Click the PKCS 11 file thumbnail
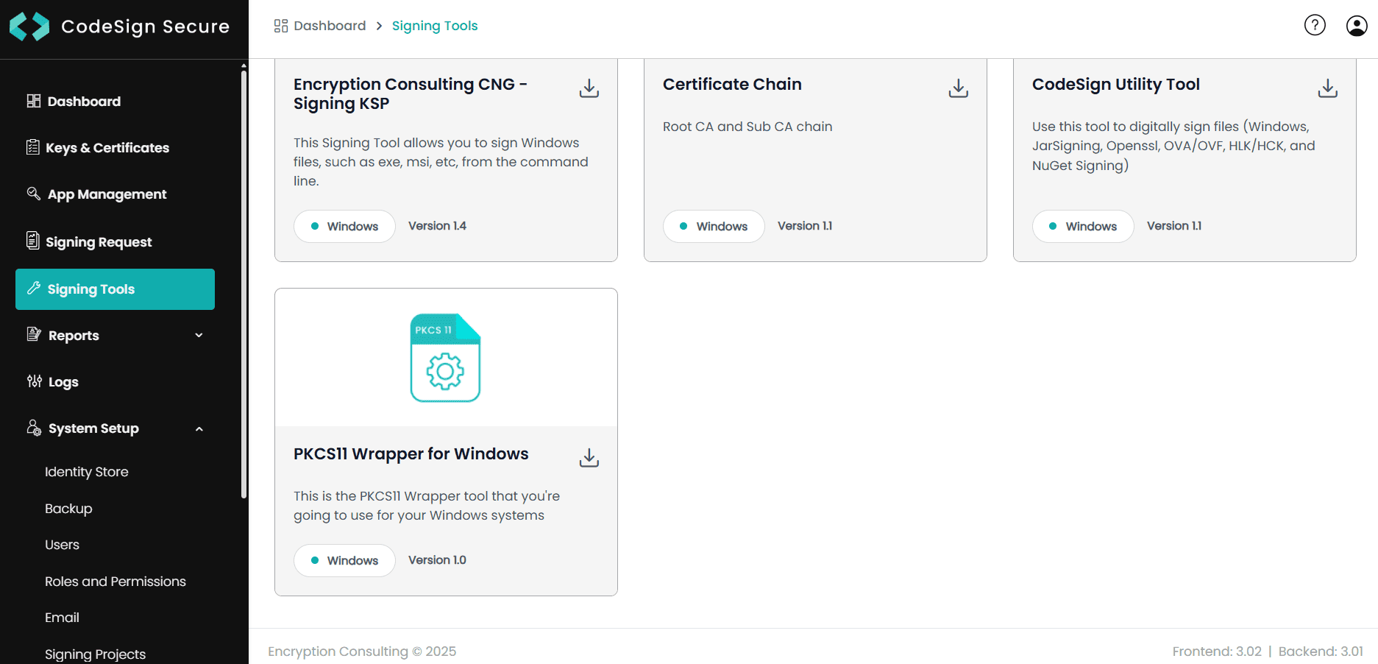 click(x=445, y=359)
